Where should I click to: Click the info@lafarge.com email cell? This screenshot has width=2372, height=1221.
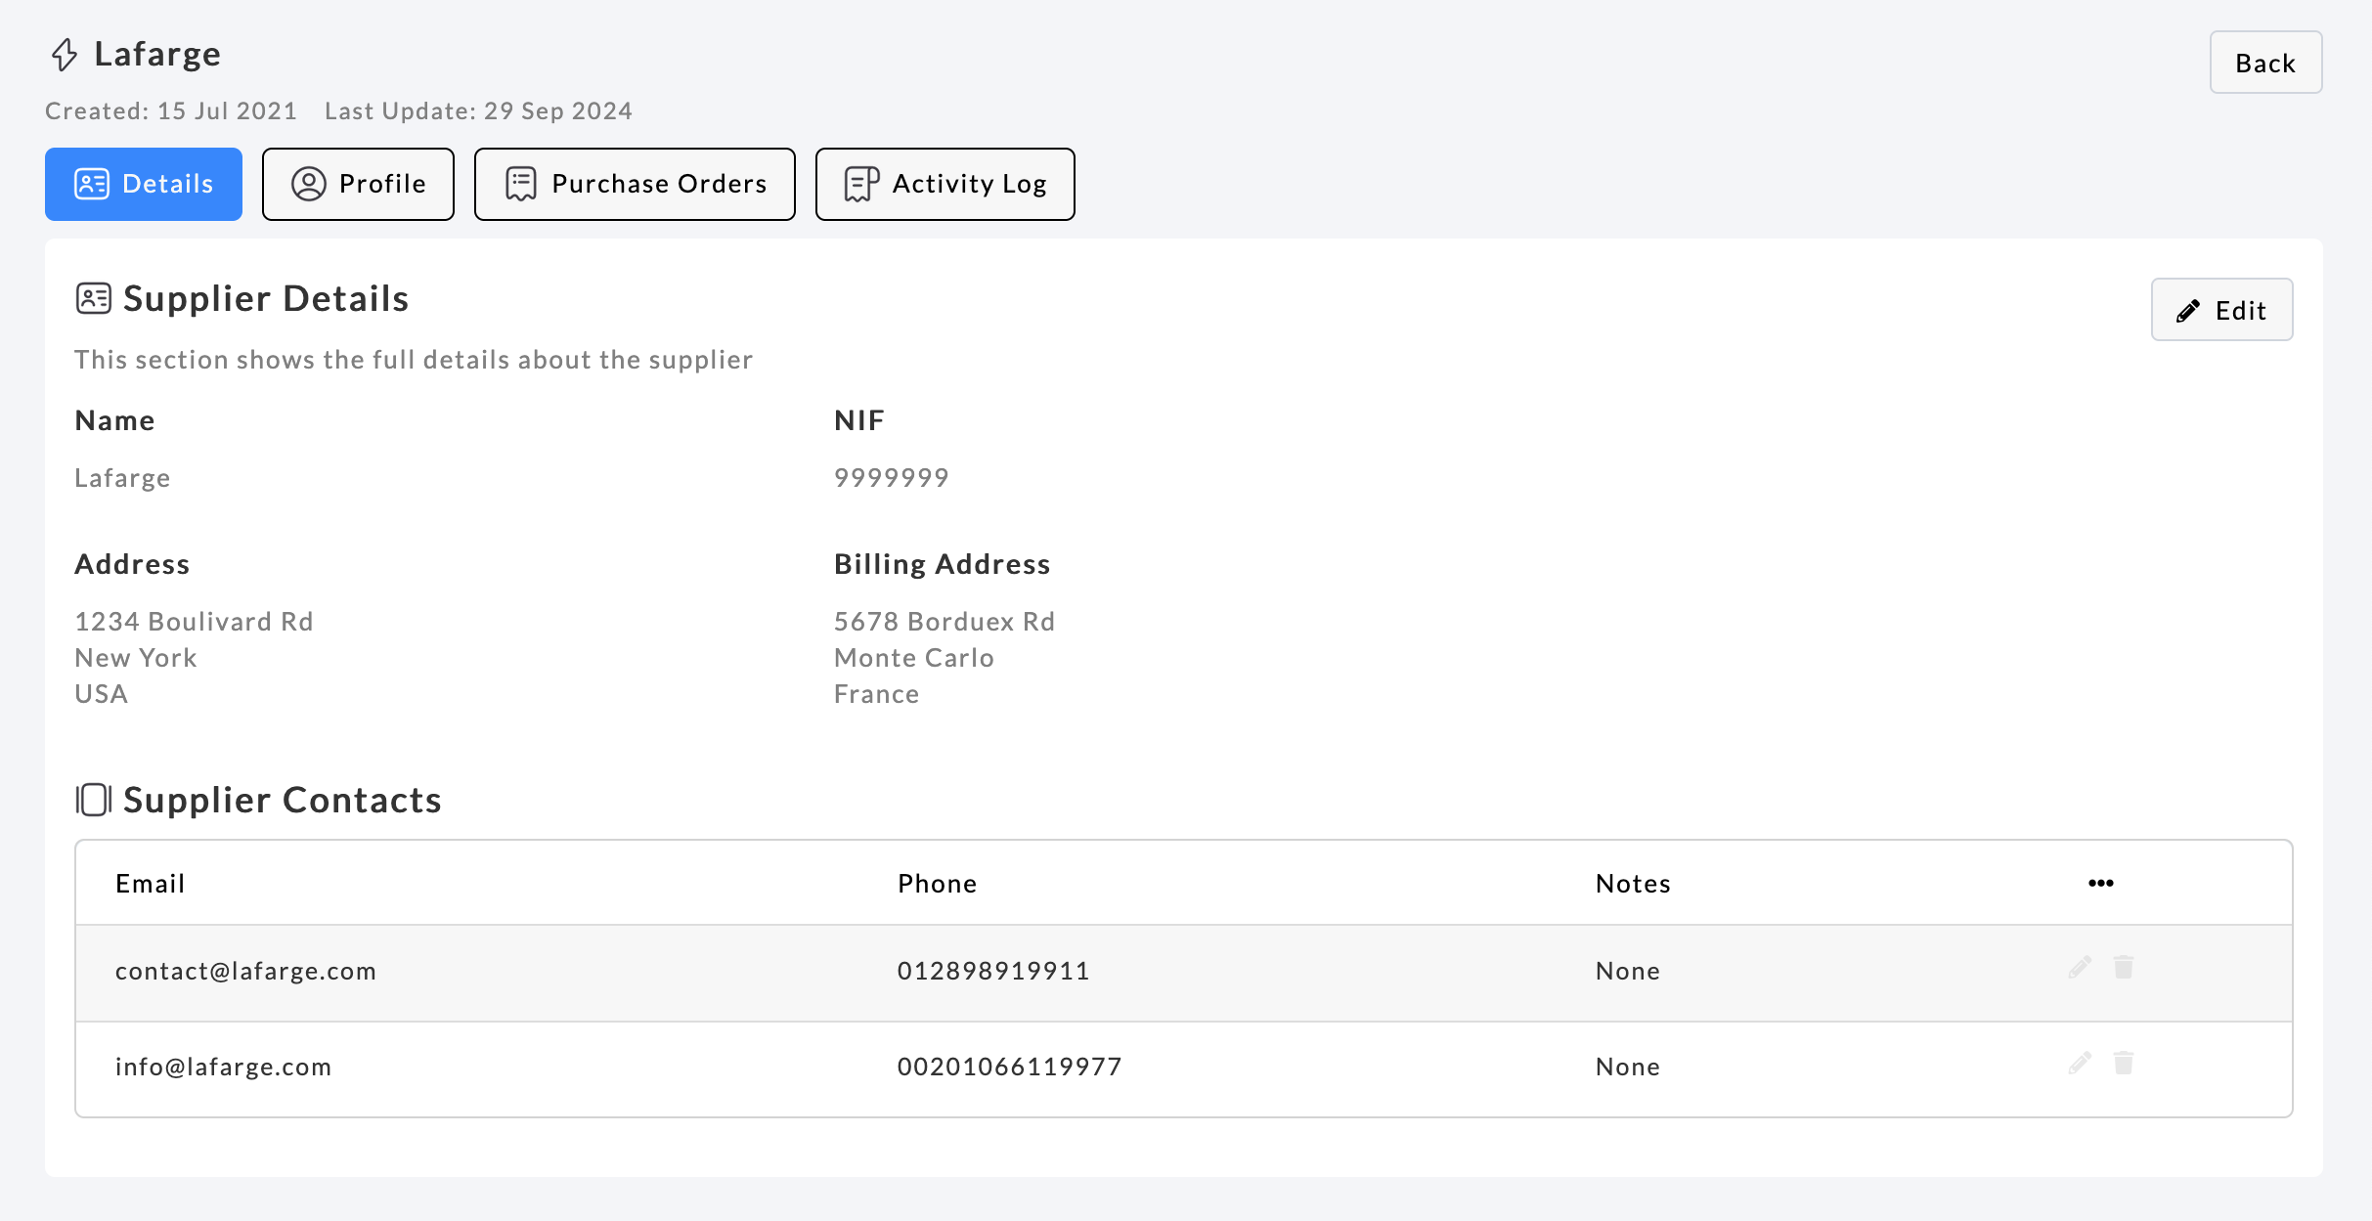point(224,1067)
